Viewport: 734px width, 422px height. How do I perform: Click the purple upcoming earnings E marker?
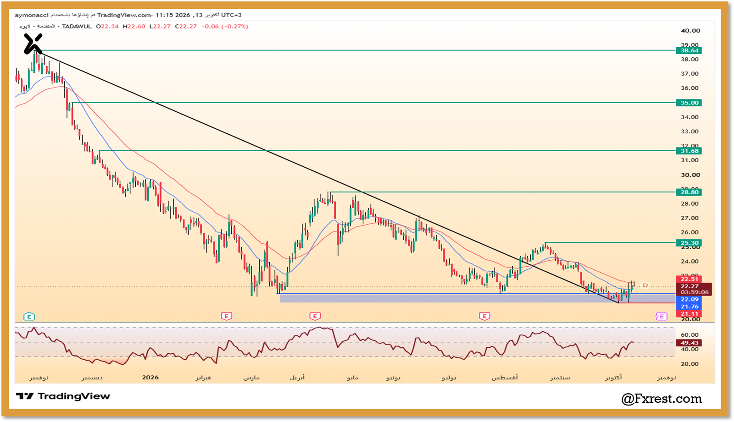pos(661,317)
